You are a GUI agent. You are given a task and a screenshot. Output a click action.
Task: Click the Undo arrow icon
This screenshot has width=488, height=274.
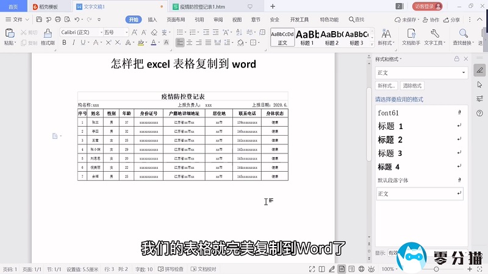[x=76, y=19]
